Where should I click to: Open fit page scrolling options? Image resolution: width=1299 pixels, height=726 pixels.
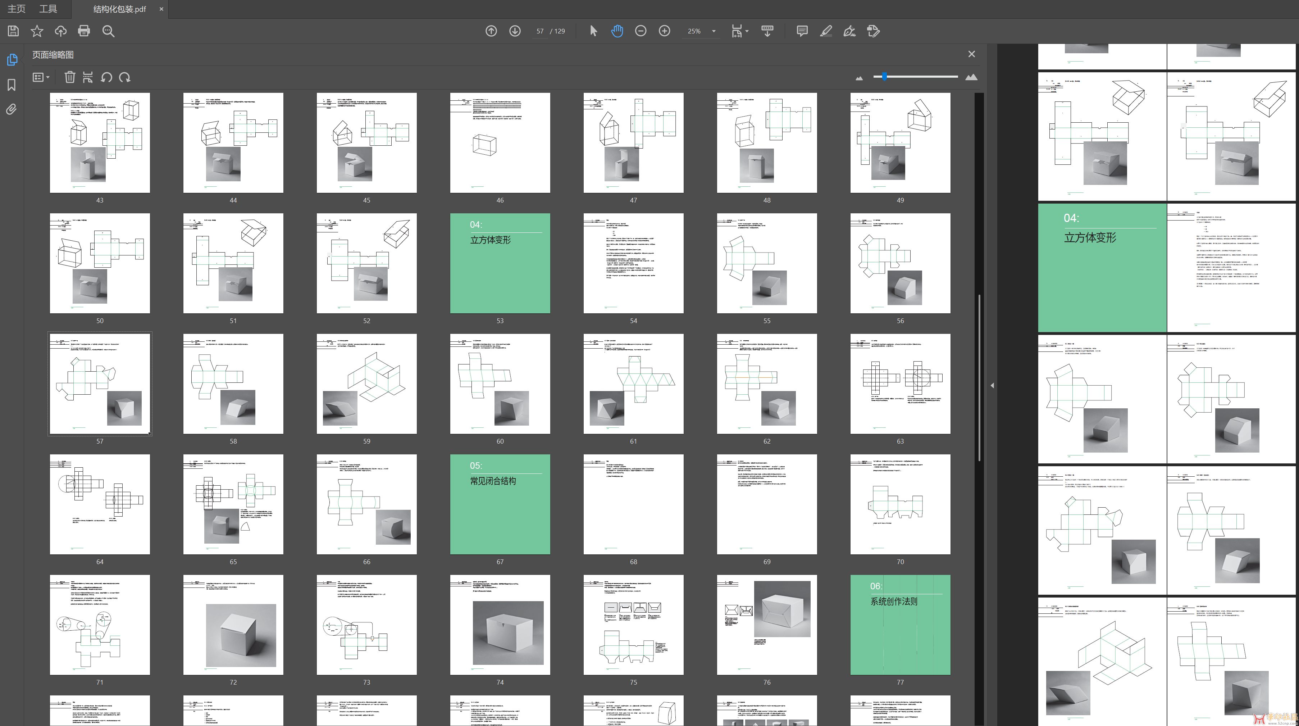tap(740, 31)
